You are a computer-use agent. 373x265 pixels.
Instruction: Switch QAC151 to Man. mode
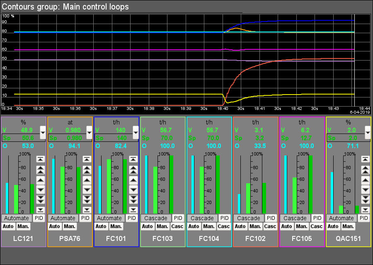point(348,226)
